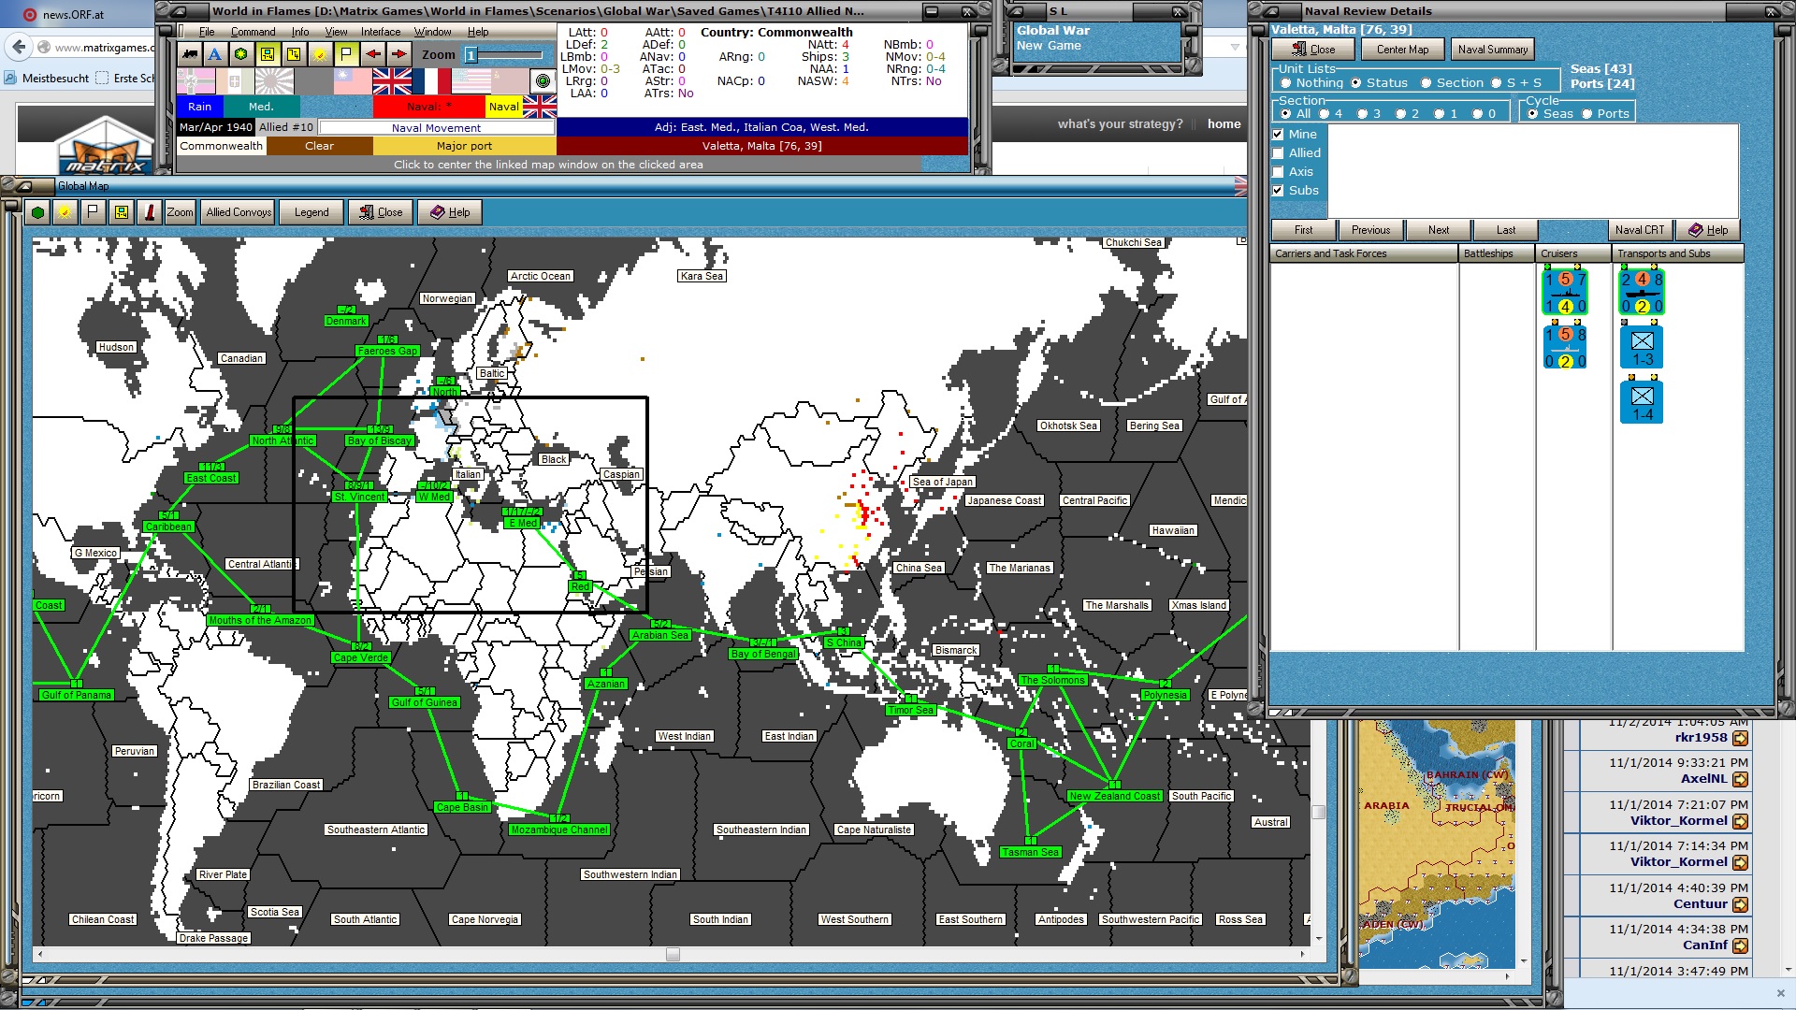Open the View menu
The image size is (1796, 1010).
pyautogui.click(x=336, y=32)
